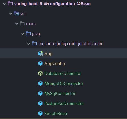Click the AppConfig class icon
The image size is (127, 119).
[x=40, y=63]
